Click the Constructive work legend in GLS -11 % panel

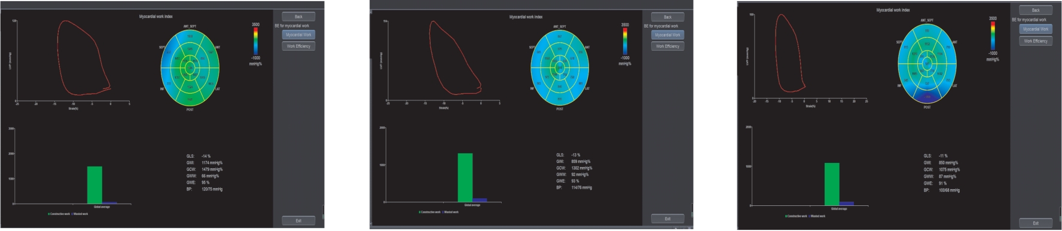(797, 216)
